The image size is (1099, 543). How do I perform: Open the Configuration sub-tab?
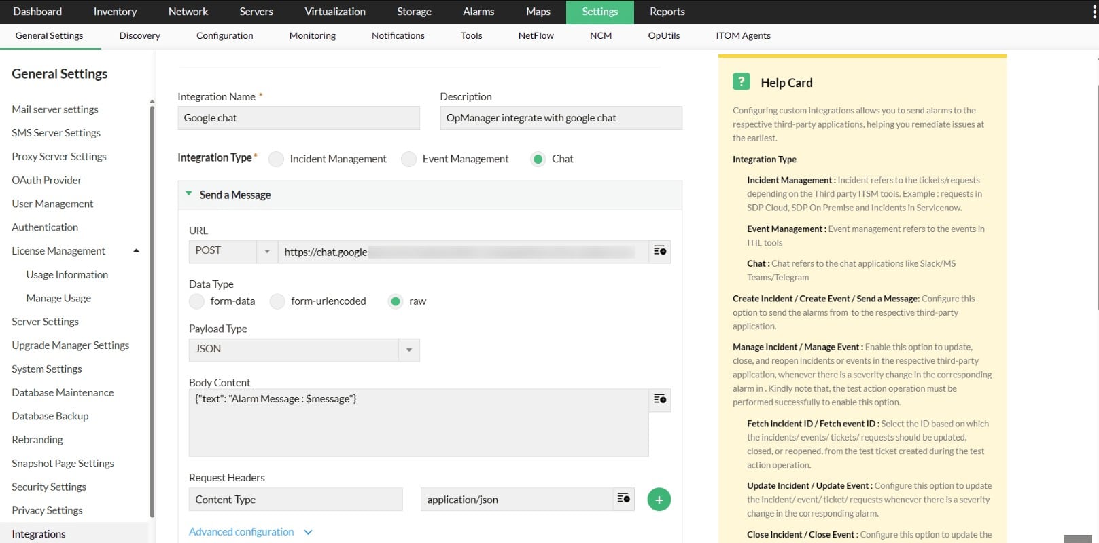tap(224, 35)
